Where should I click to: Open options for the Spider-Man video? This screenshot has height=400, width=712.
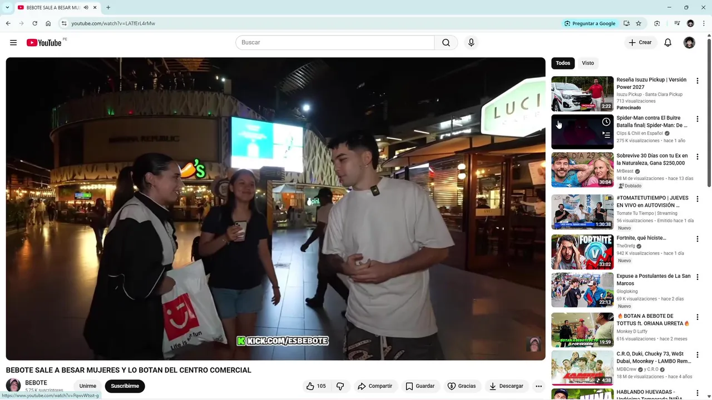click(697, 119)
